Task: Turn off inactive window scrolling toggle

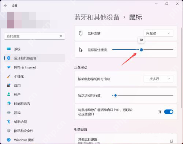Action: (169, 112)
